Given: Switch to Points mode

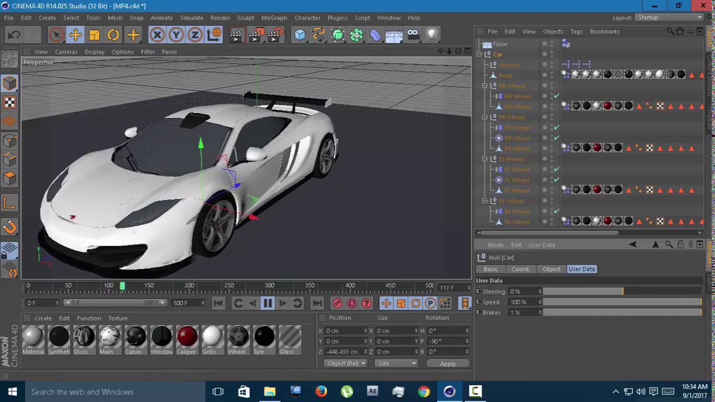Looking at the screenshot, I should (9, 140).
